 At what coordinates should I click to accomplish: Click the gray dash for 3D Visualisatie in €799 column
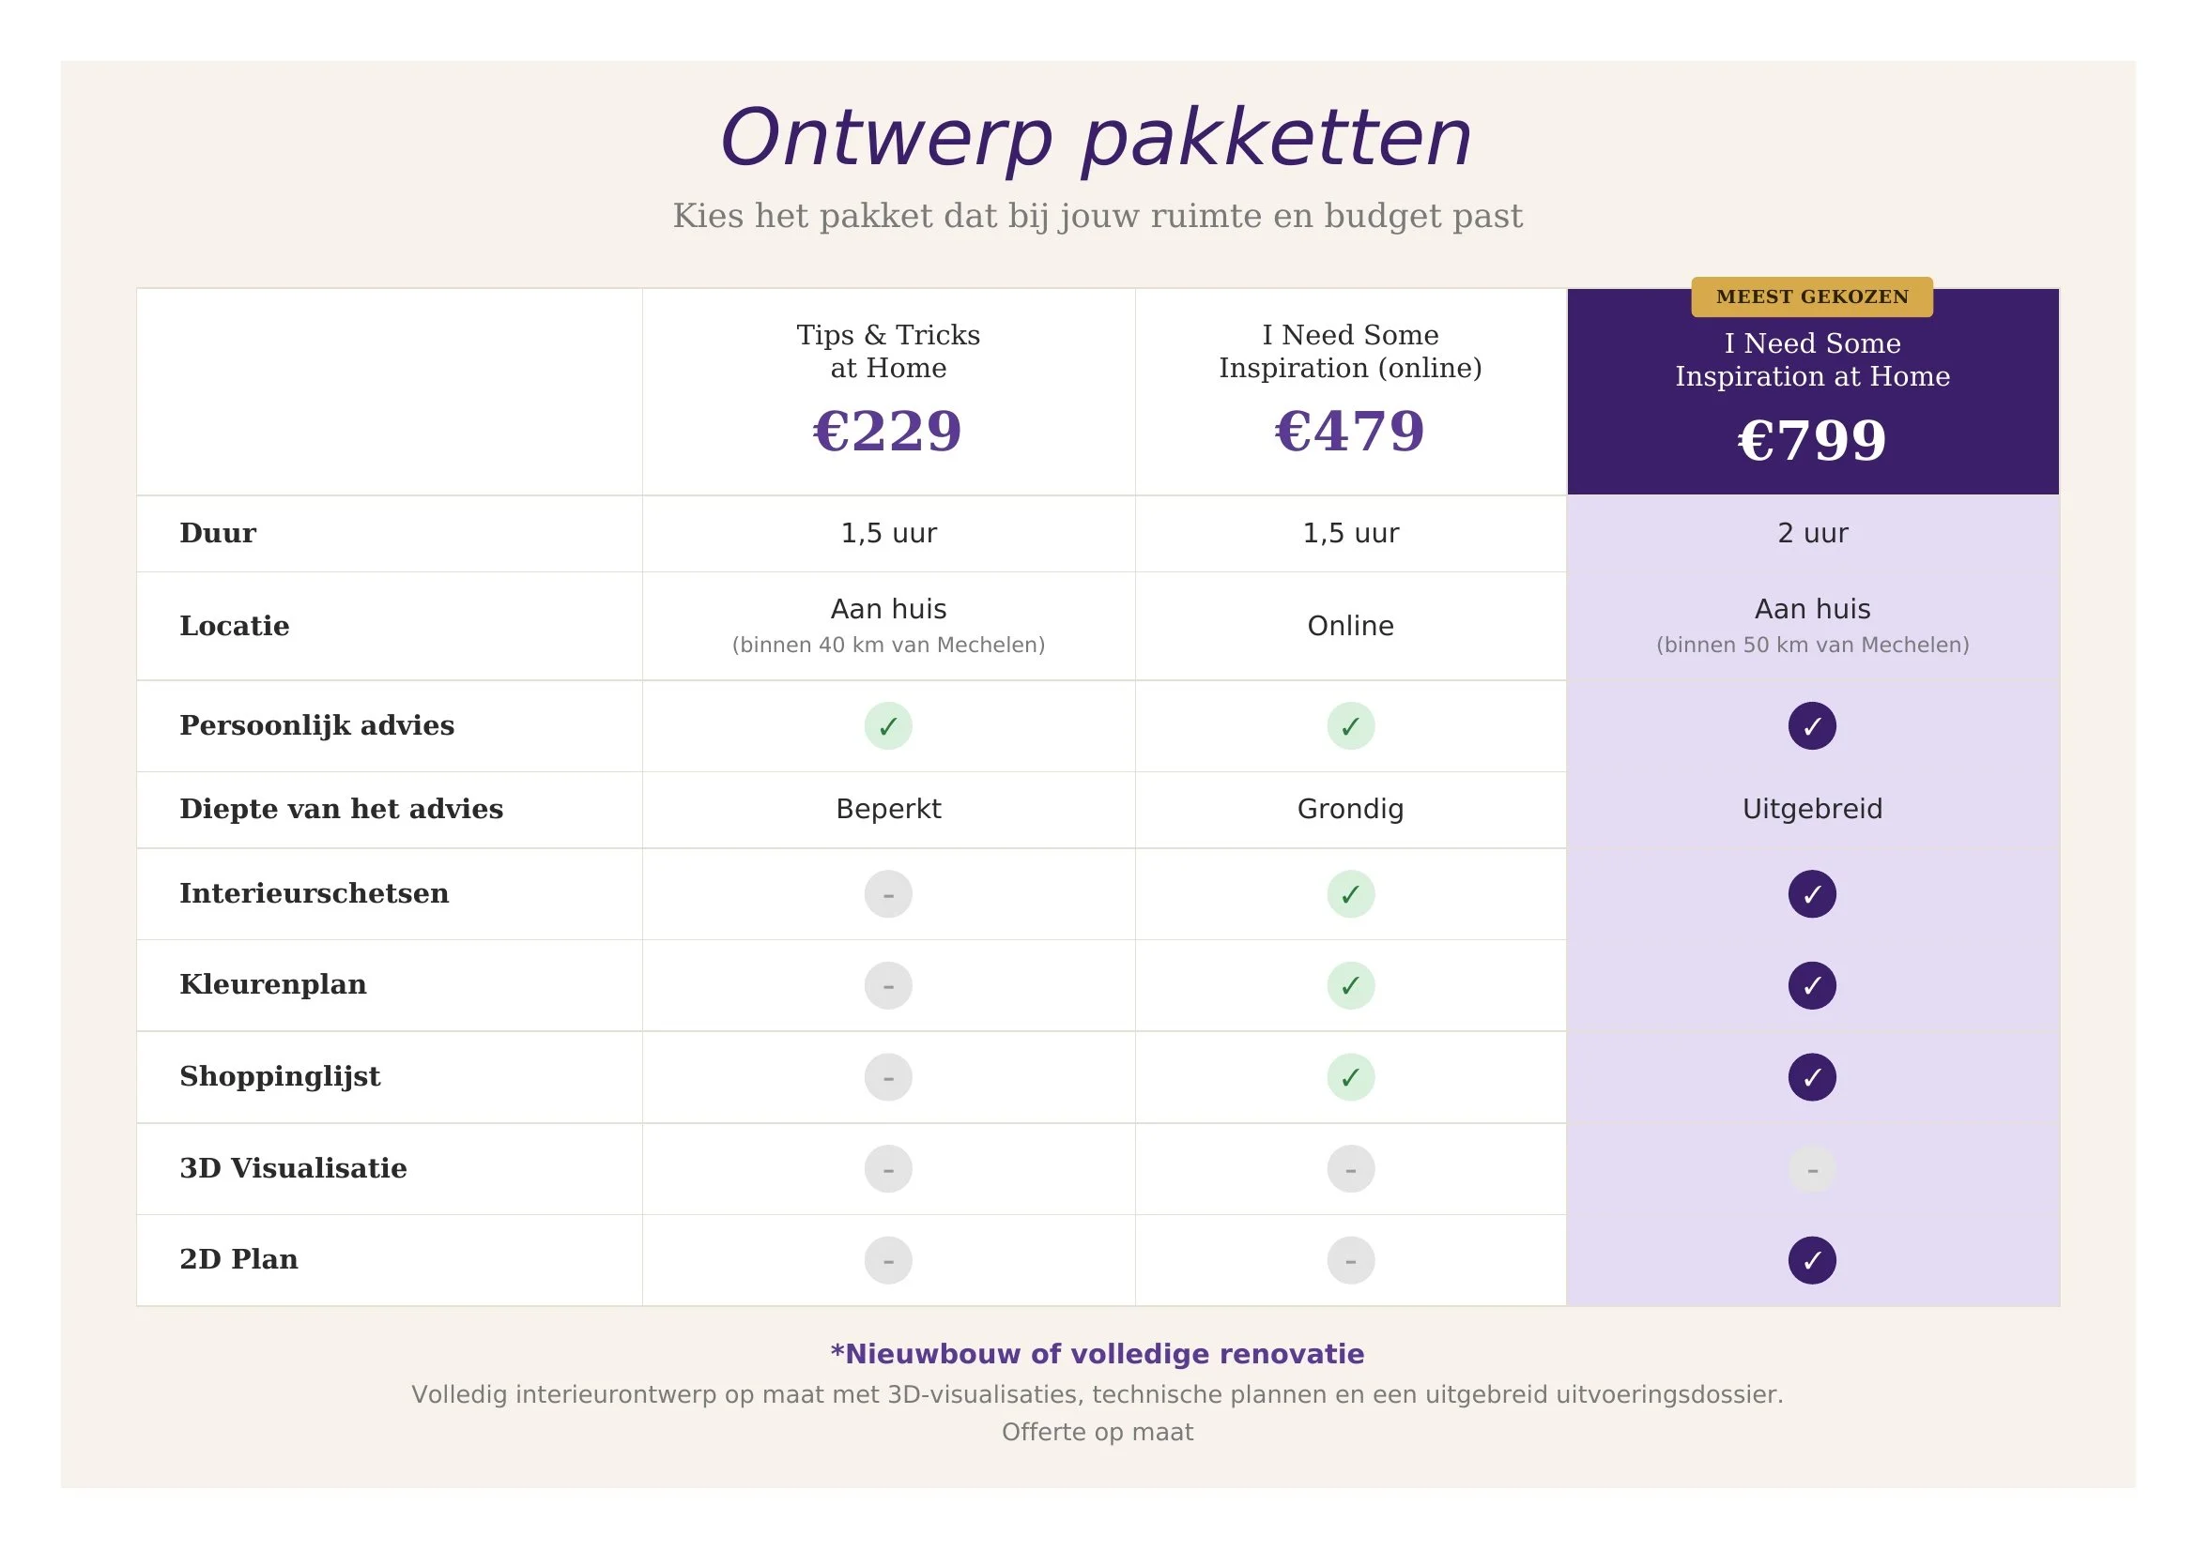point(1811,1169)
